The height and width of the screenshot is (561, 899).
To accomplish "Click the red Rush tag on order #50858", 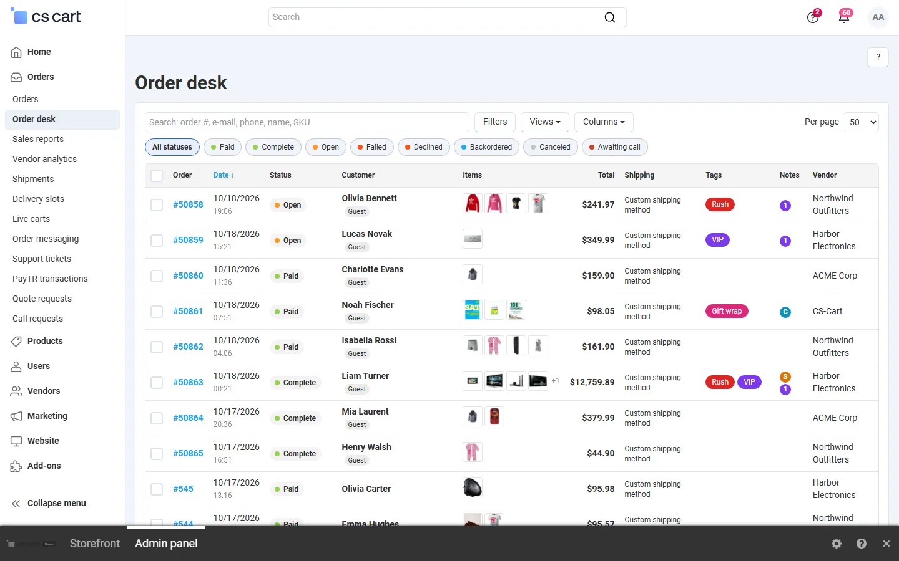I will pos(720,204).
